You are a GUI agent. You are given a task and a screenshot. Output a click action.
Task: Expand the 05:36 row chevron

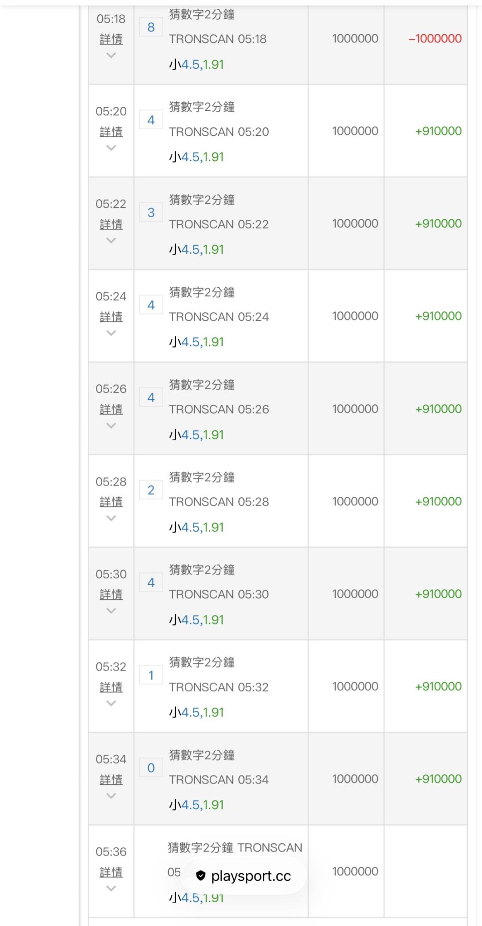point(111,888)
